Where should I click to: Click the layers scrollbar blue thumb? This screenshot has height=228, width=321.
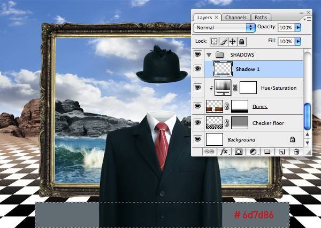click(x=307, y=116)
